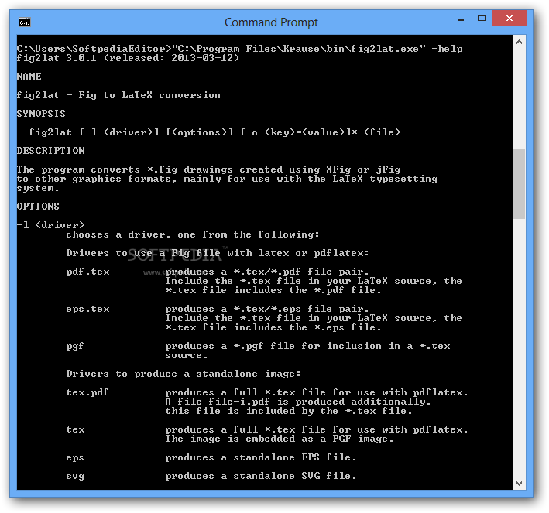Viewport: 549px width, 513px height.
Task: Click the 'tex' driver name
Action: 76,429
